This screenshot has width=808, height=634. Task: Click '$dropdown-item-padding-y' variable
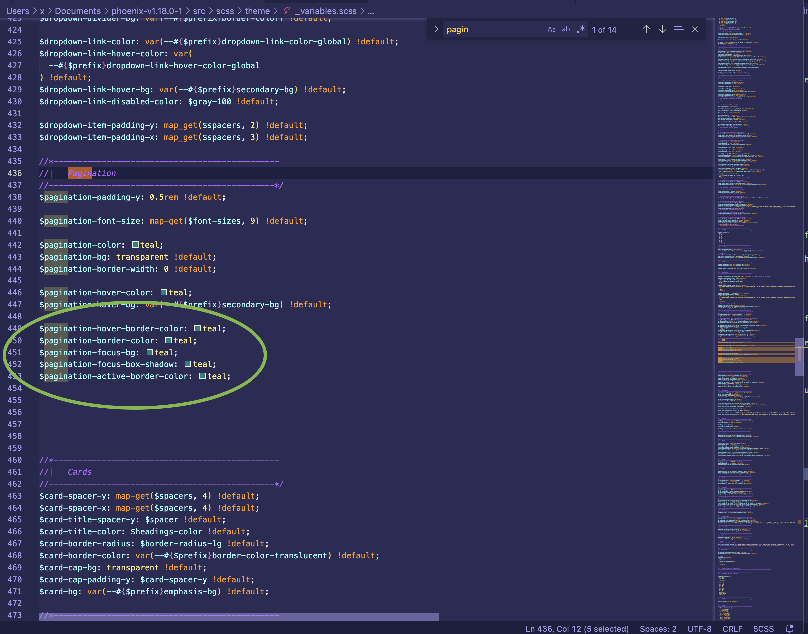pyautogui.click(x=97, y=125)
